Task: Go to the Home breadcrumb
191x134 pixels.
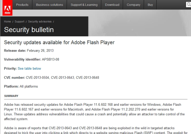Action: [x=8, y=22]
